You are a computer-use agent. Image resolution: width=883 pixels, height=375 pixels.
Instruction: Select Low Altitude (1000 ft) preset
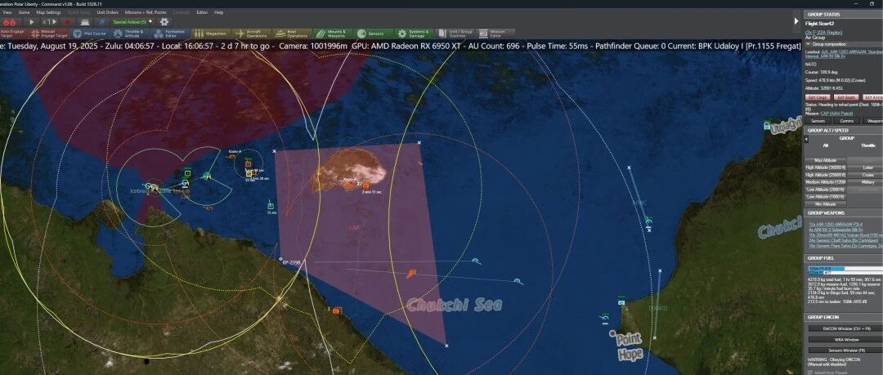[826, 197]
